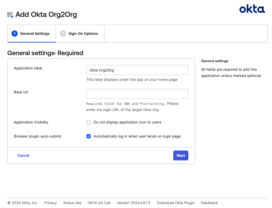This screenshot has width=272, height=208.
Task: Click Version 2024.03.1 E in footer
Action: (x=133, y=203)
